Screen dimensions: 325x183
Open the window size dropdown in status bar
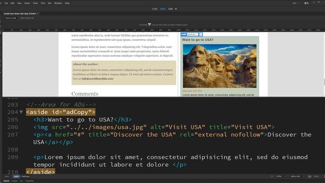click(298, 176)
